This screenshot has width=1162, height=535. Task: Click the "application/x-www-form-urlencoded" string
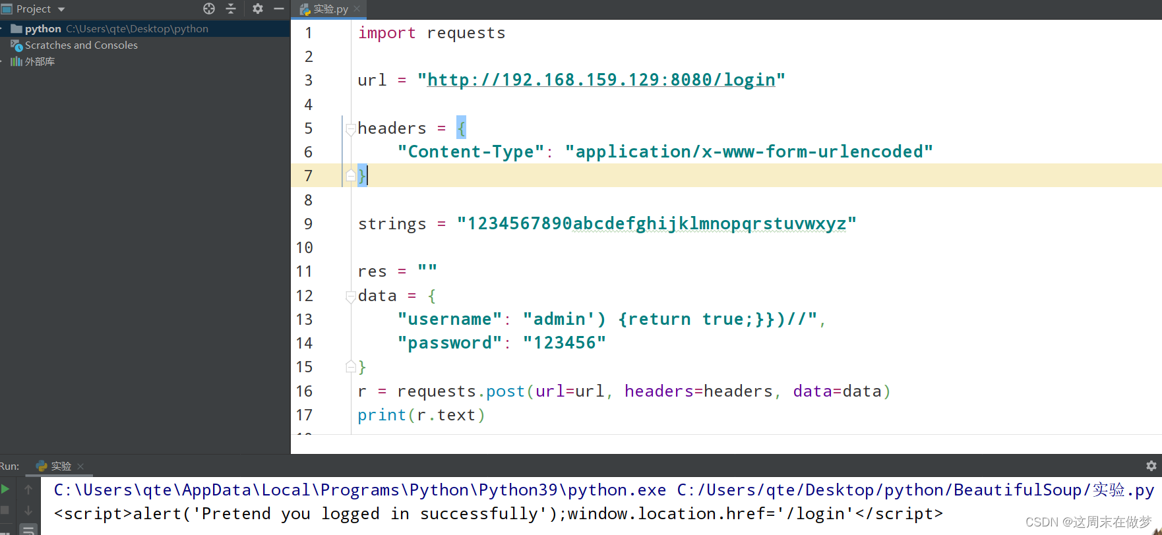tap(749, 152)
